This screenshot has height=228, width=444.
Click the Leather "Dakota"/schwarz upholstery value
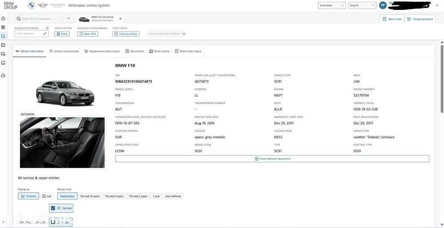coord(374,137)
